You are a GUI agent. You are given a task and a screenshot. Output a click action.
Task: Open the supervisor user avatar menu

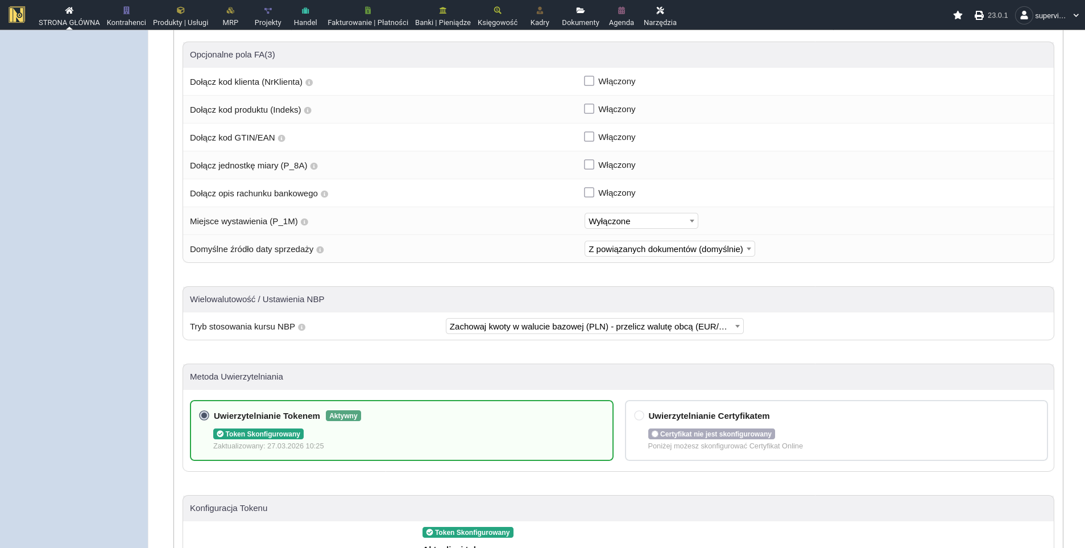pyautogui.click(x=1024, y=15)
